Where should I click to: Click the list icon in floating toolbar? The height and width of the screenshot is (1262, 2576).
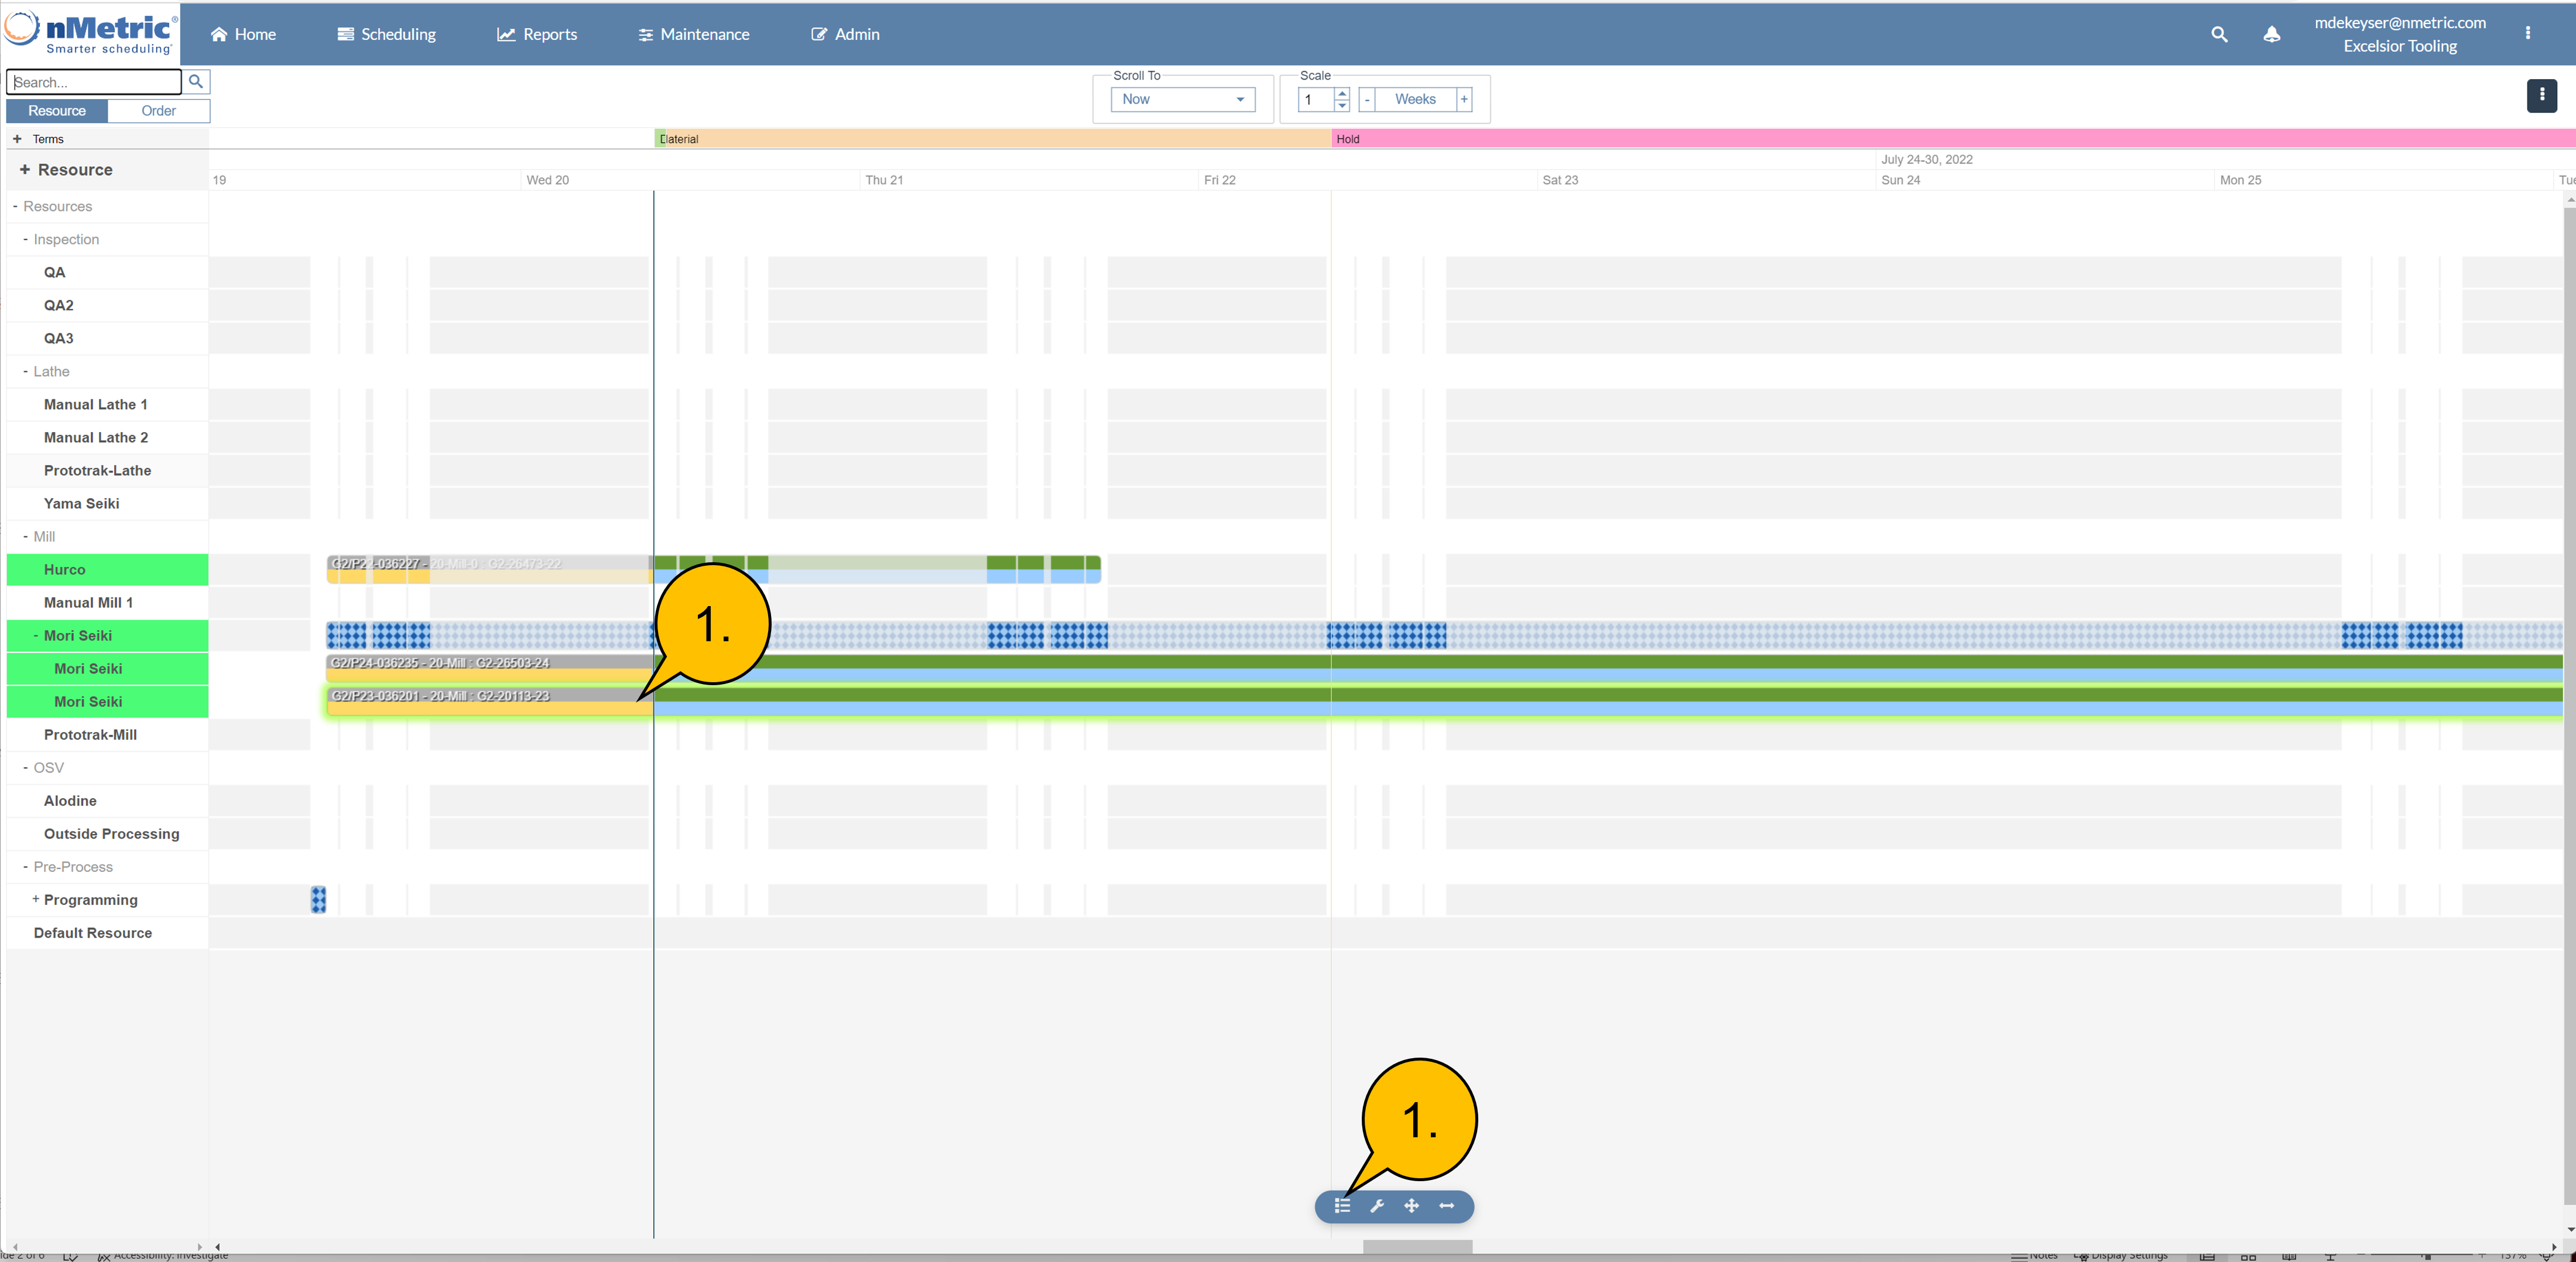tap(1342, 1206)
